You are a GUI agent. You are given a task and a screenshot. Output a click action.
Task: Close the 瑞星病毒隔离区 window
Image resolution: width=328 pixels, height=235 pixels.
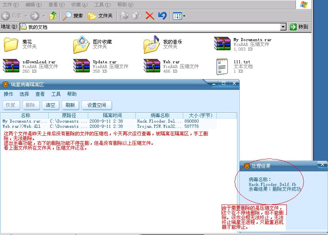click(234, 83)
